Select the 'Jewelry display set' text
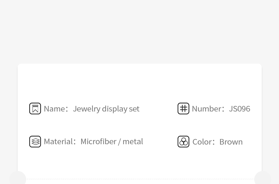Screen dimensions: 279x184 click(x=106, y=109)
